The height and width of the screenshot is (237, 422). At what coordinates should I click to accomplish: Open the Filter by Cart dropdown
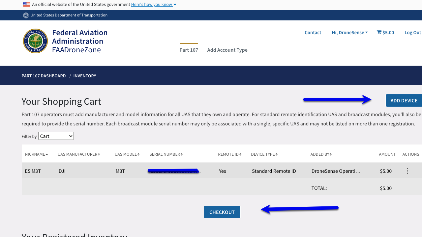point(56,136)
